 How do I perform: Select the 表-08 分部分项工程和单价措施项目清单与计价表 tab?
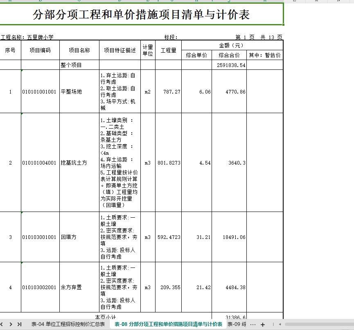click(169, 324)
